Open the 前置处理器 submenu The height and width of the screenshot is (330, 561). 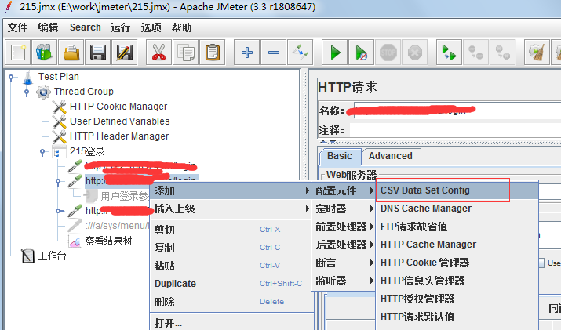tap(344, 227)
